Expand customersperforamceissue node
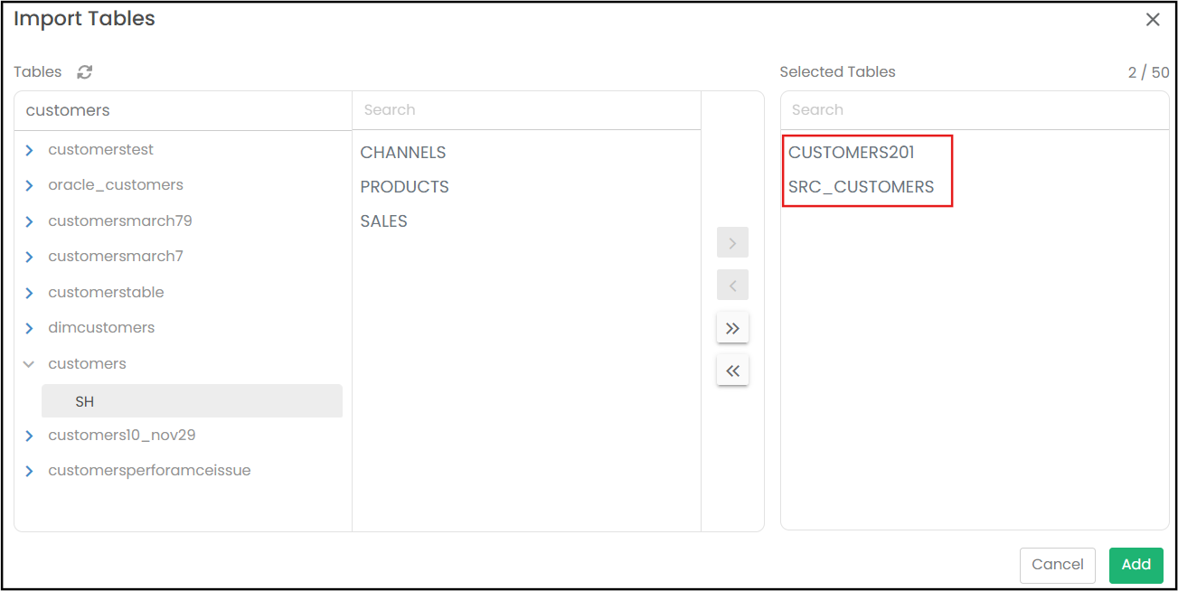Image resolution: width=1178 pixels, height=591 pixels. [x=29, y=471]
